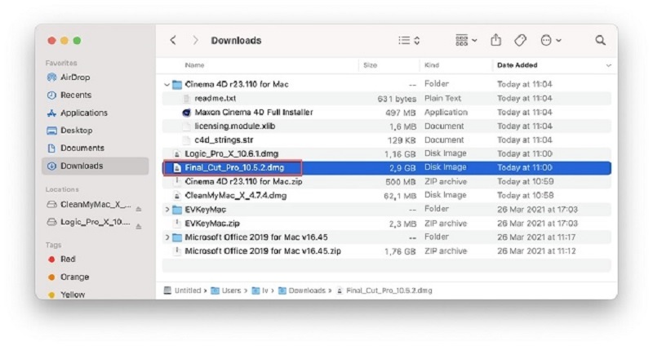Click the 2,9 GB size cell
Screen dimensions: 653x346
point(402,168)
